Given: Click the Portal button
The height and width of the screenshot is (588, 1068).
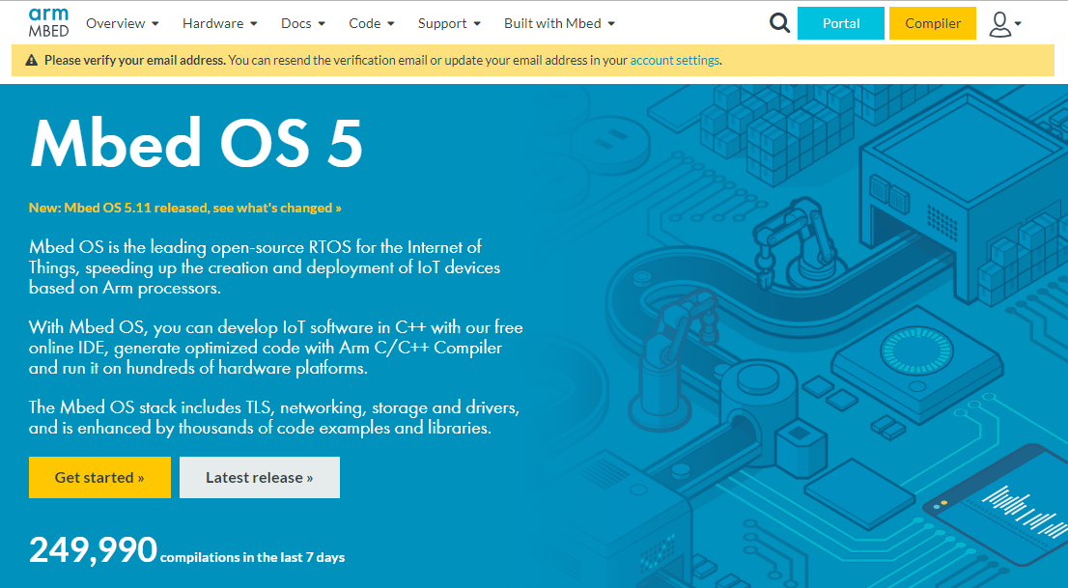Looking at the screenshot, I should pyautogui.click(x=840, y=23).
